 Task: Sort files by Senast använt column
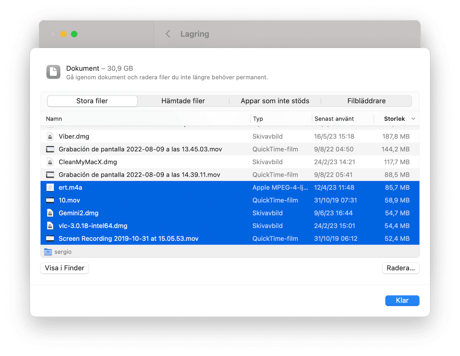(334, 119)
